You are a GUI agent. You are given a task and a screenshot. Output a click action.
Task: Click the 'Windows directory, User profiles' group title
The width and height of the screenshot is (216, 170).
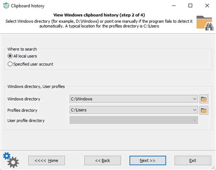(x=36, y=87)
